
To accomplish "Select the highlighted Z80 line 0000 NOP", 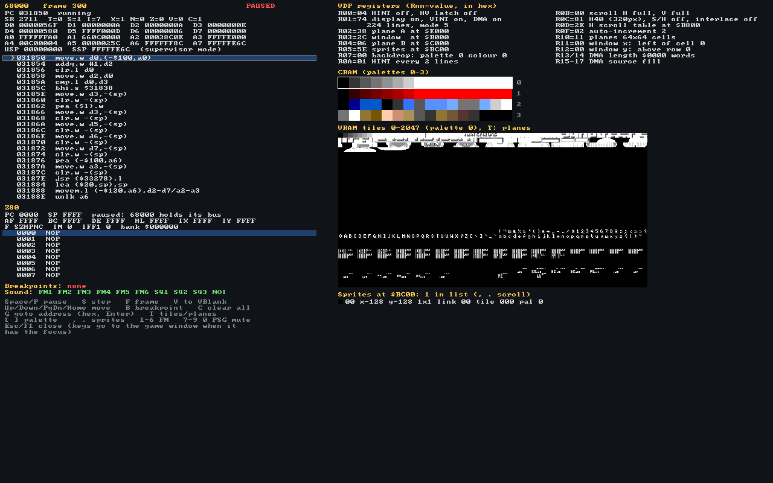I will click(x=159, y=233).
